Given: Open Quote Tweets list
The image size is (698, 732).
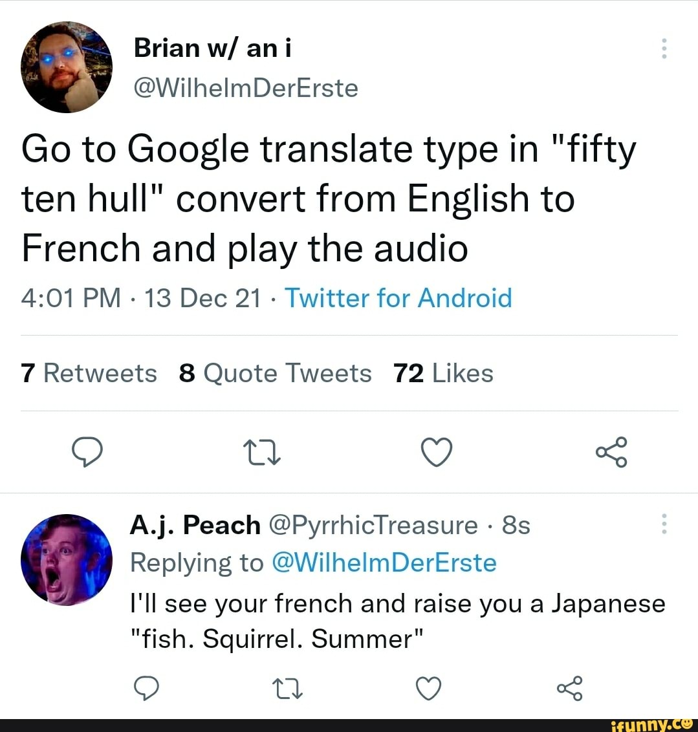Looking at the screenshot, I should pos(276,372).
